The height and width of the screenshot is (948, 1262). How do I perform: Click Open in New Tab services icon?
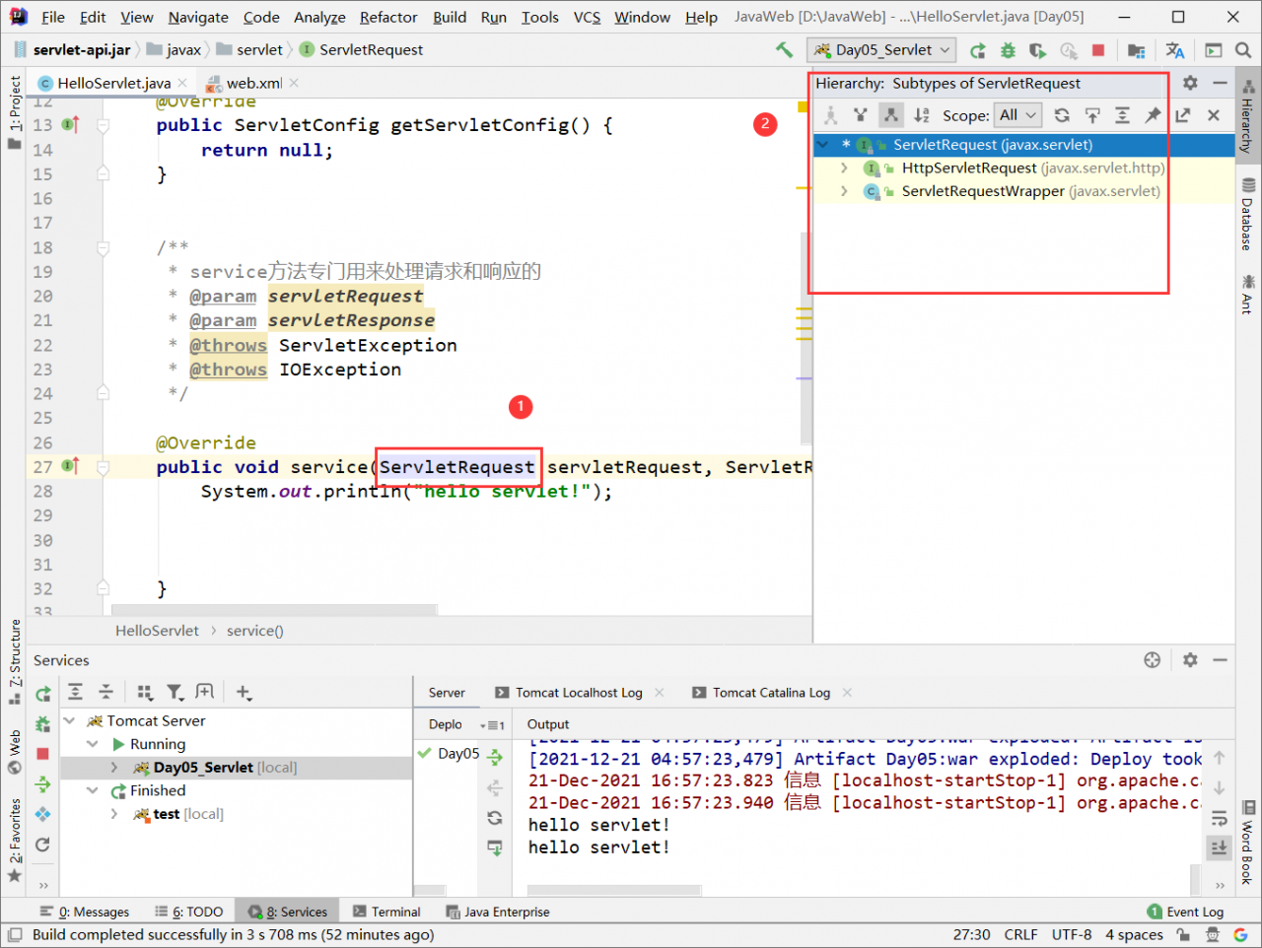tap(204, 692)
